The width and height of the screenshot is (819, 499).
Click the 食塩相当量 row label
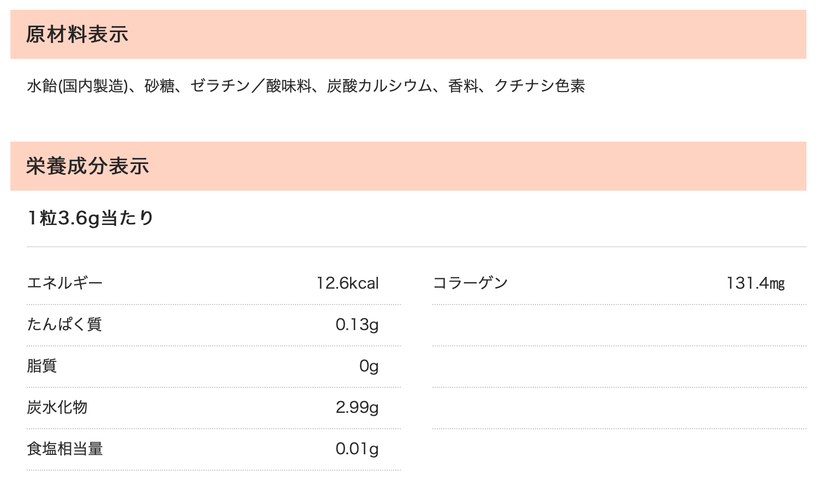click(64, 449)
